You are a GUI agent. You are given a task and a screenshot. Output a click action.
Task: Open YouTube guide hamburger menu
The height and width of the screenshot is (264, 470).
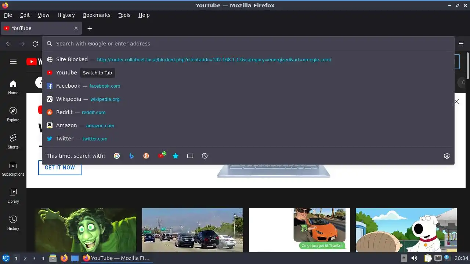point(13,61)
